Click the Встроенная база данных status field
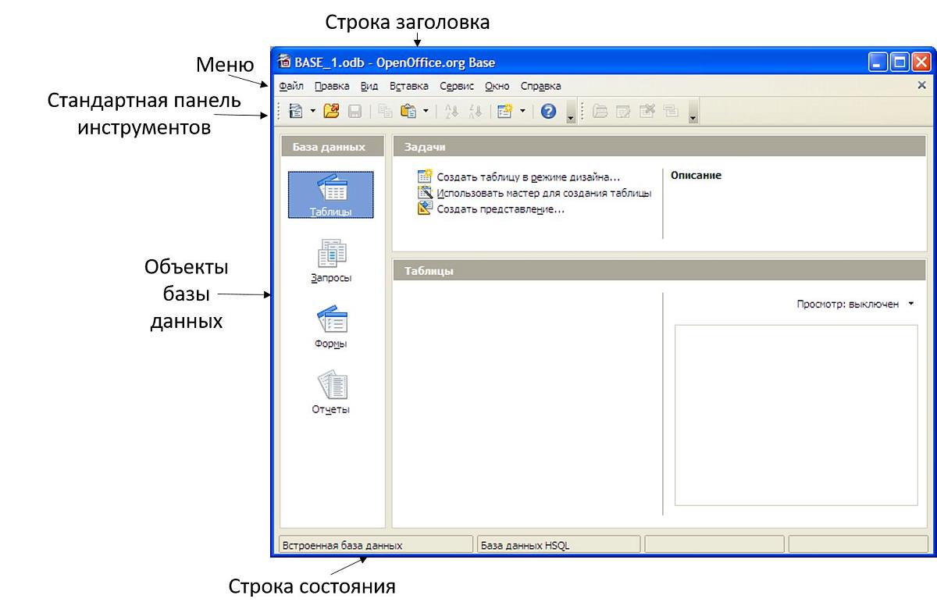The height and width of the screenshot is (613, 937). point(375,545)
